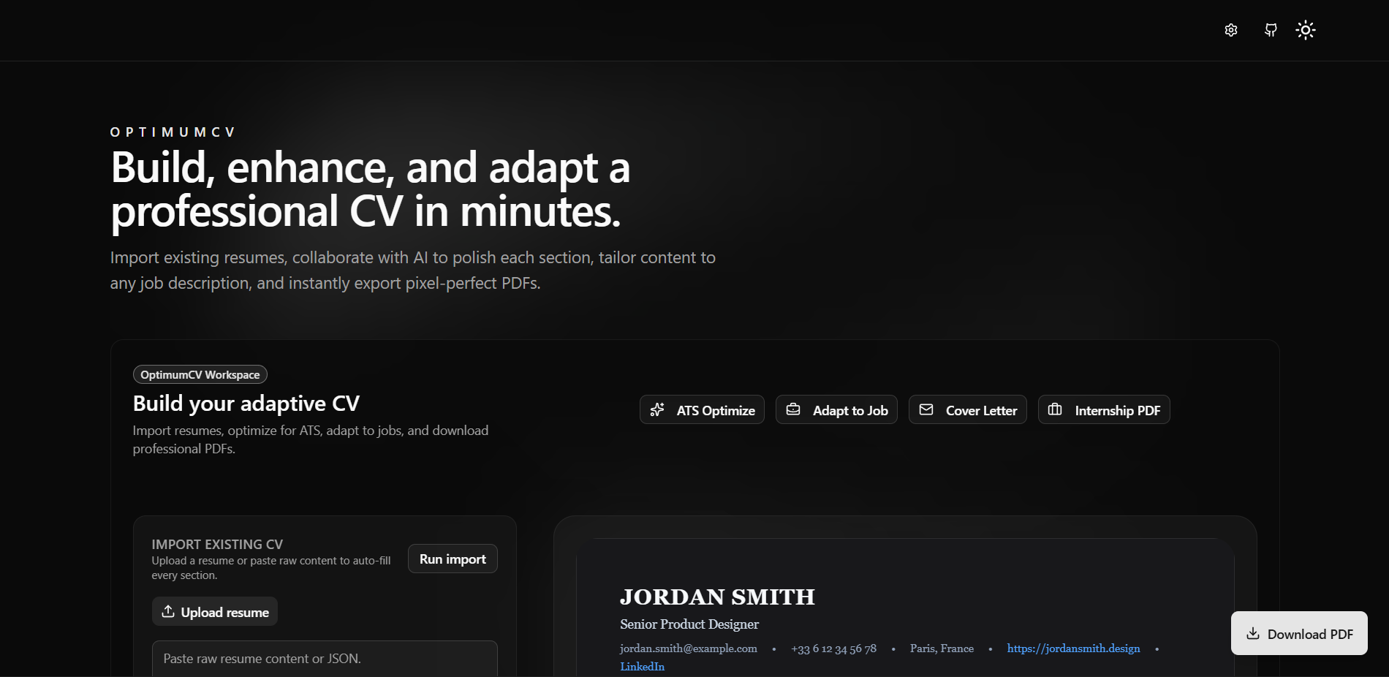Open the GitHub repository icon

point(1271,30)
